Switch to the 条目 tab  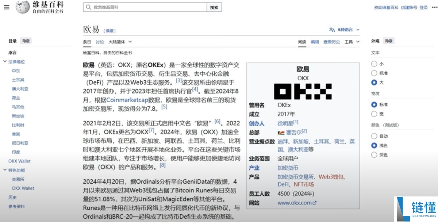87,42
